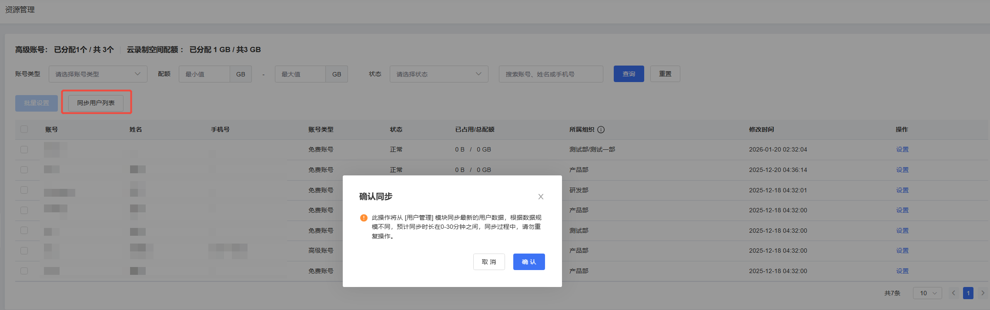990x310 pixels.
Task: Check the first row's checkbox
Action: coord(24,149)
